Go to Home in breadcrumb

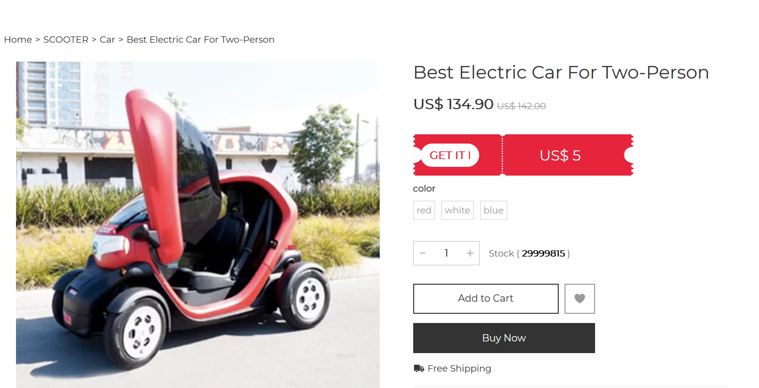pos(18,40)
